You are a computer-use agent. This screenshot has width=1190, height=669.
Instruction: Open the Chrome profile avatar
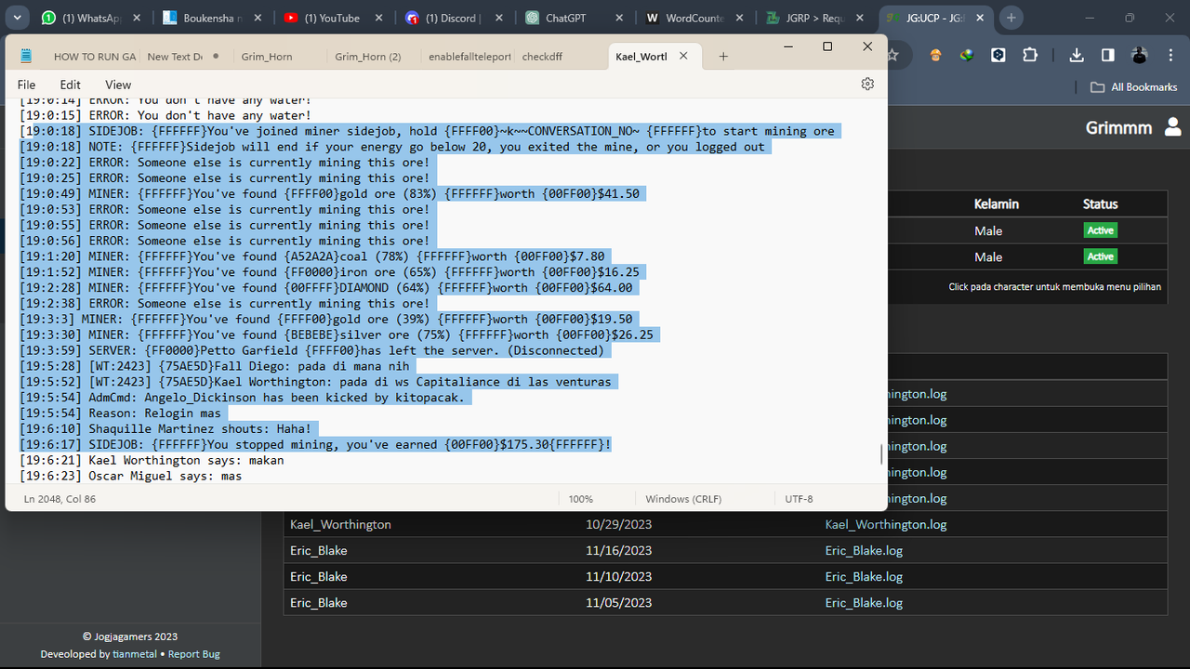point(1139,55)
